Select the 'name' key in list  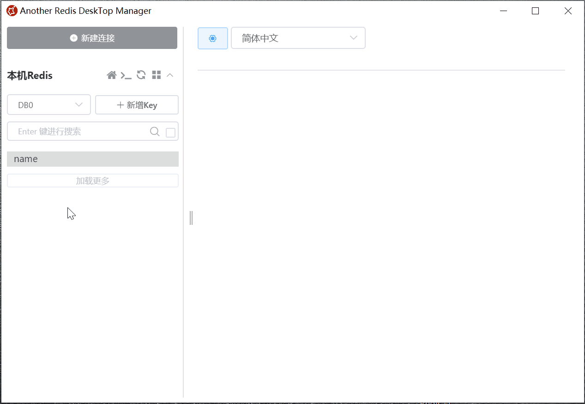[x=93, y=159]
